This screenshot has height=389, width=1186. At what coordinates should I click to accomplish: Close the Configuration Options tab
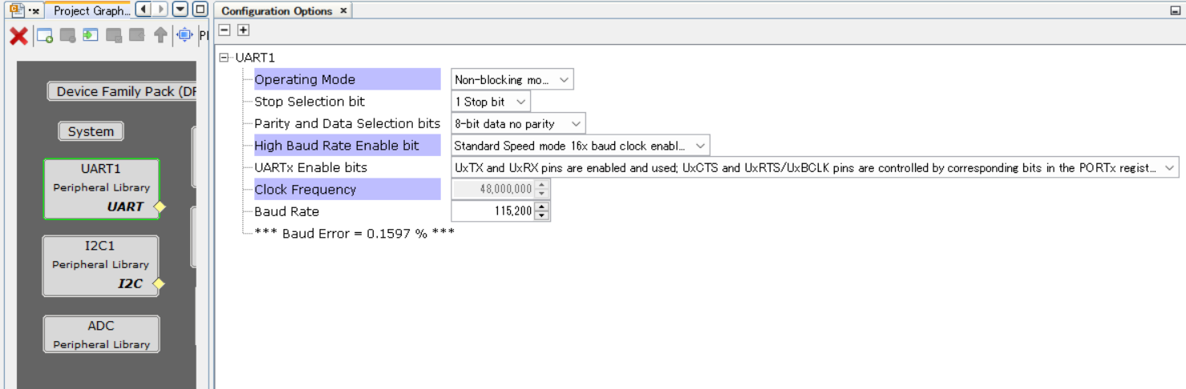point(343,11)
